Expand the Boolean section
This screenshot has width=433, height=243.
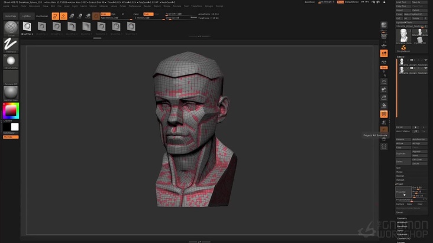click(x=400, y=176)
